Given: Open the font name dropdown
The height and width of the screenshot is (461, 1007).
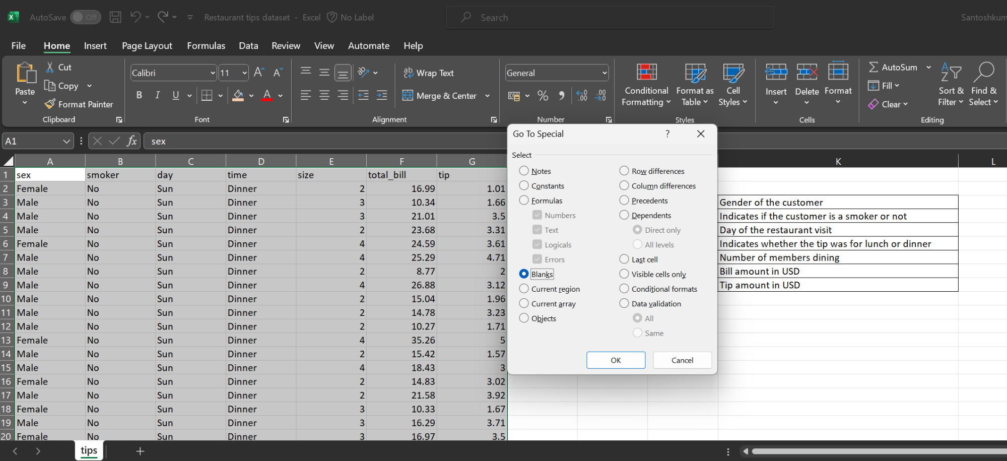Looking at the screenshot, I should pyautogui.click(x=212, y=73).
